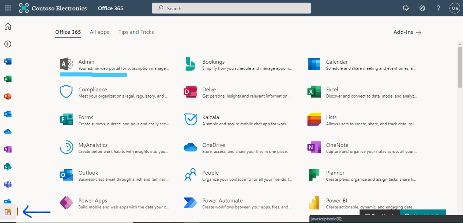Switch to the Tips and Tricks tab
The image size is (463, 223).
coord(136,32)
